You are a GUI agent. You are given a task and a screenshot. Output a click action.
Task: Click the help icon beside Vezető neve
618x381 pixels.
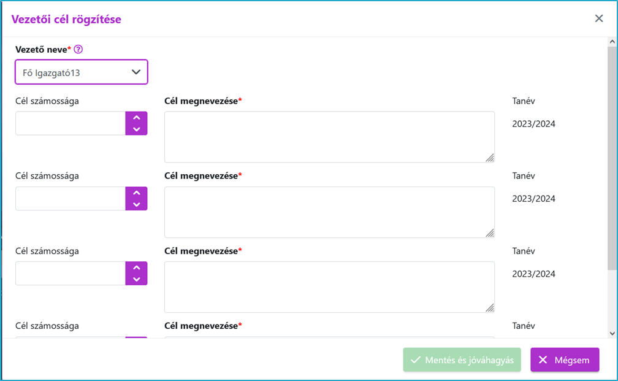(x=78, y=49)
